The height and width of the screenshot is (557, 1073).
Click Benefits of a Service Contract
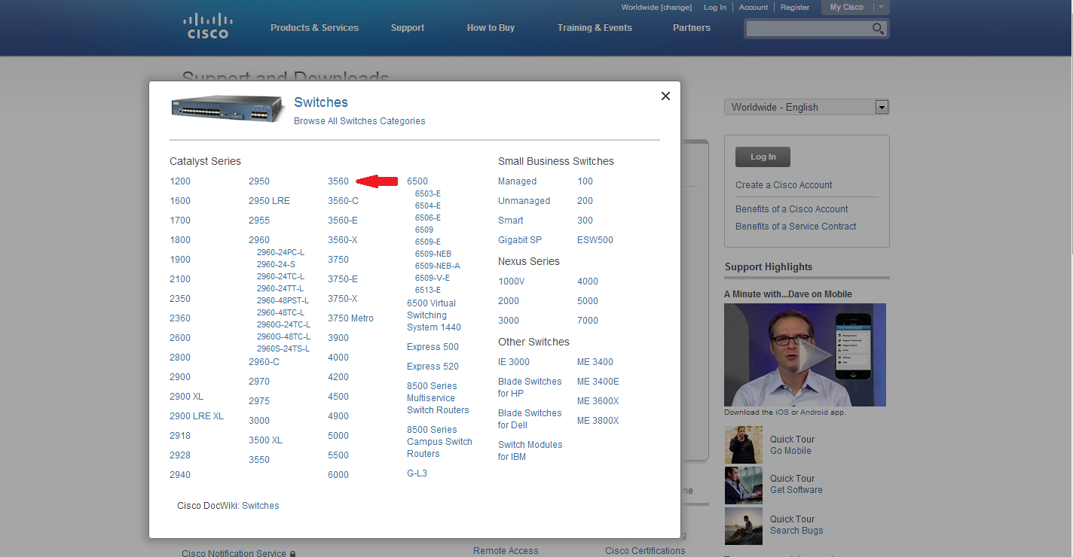pos(796,227)
